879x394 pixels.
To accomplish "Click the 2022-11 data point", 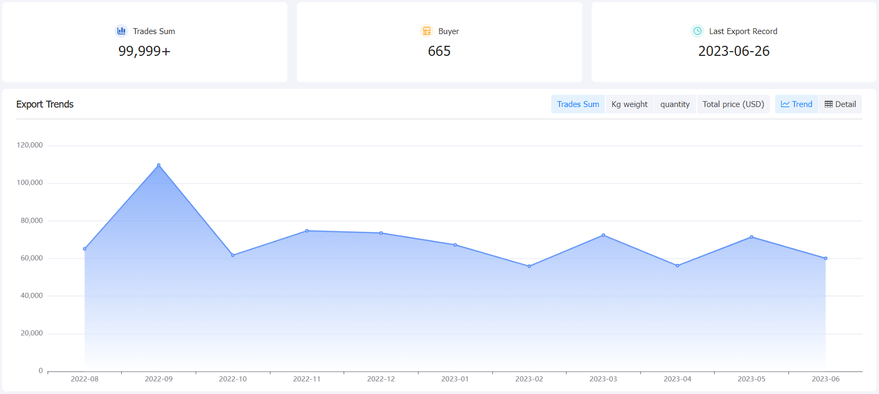I will 307,231.
